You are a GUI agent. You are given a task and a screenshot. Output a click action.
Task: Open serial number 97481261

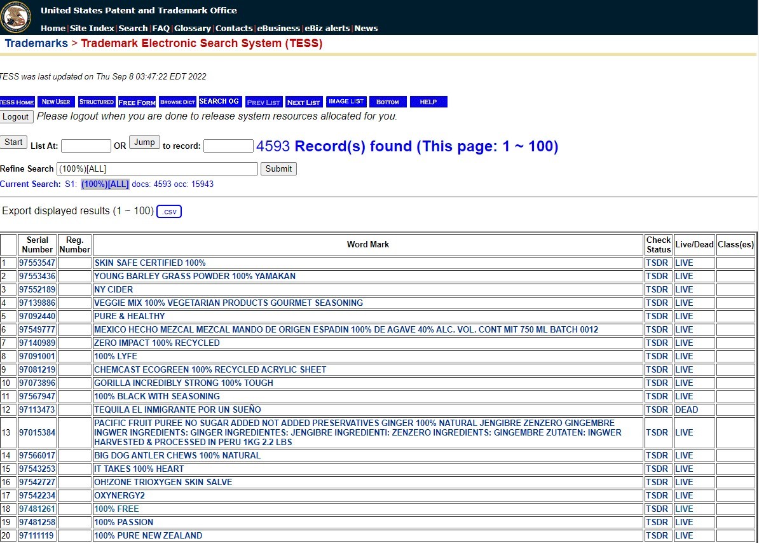tap(38, 509)
